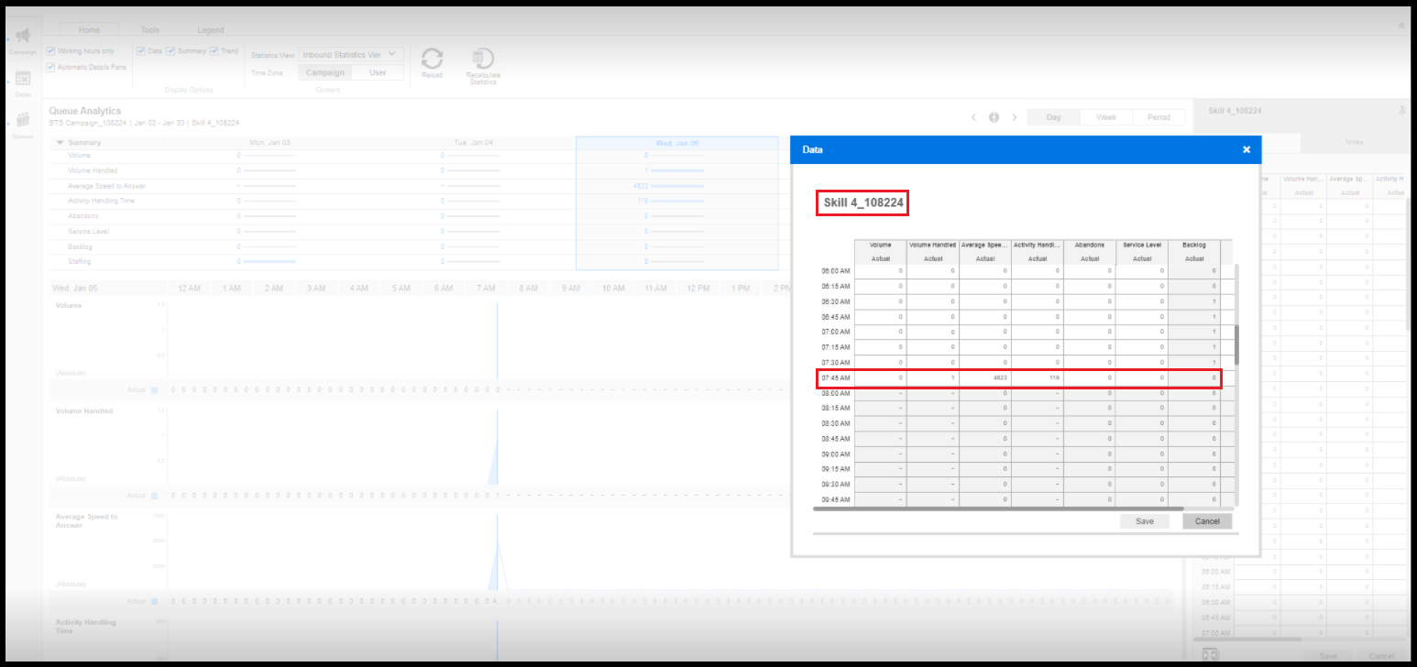Switch to the Legend ribbon tab

(x=211, y=30)
